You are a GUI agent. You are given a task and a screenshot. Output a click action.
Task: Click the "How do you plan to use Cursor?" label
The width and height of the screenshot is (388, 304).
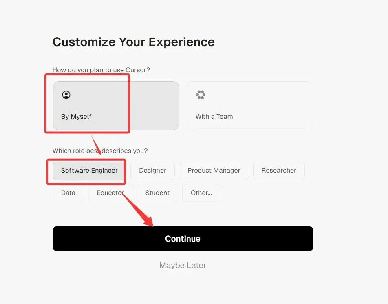click(x=101, y=70)
